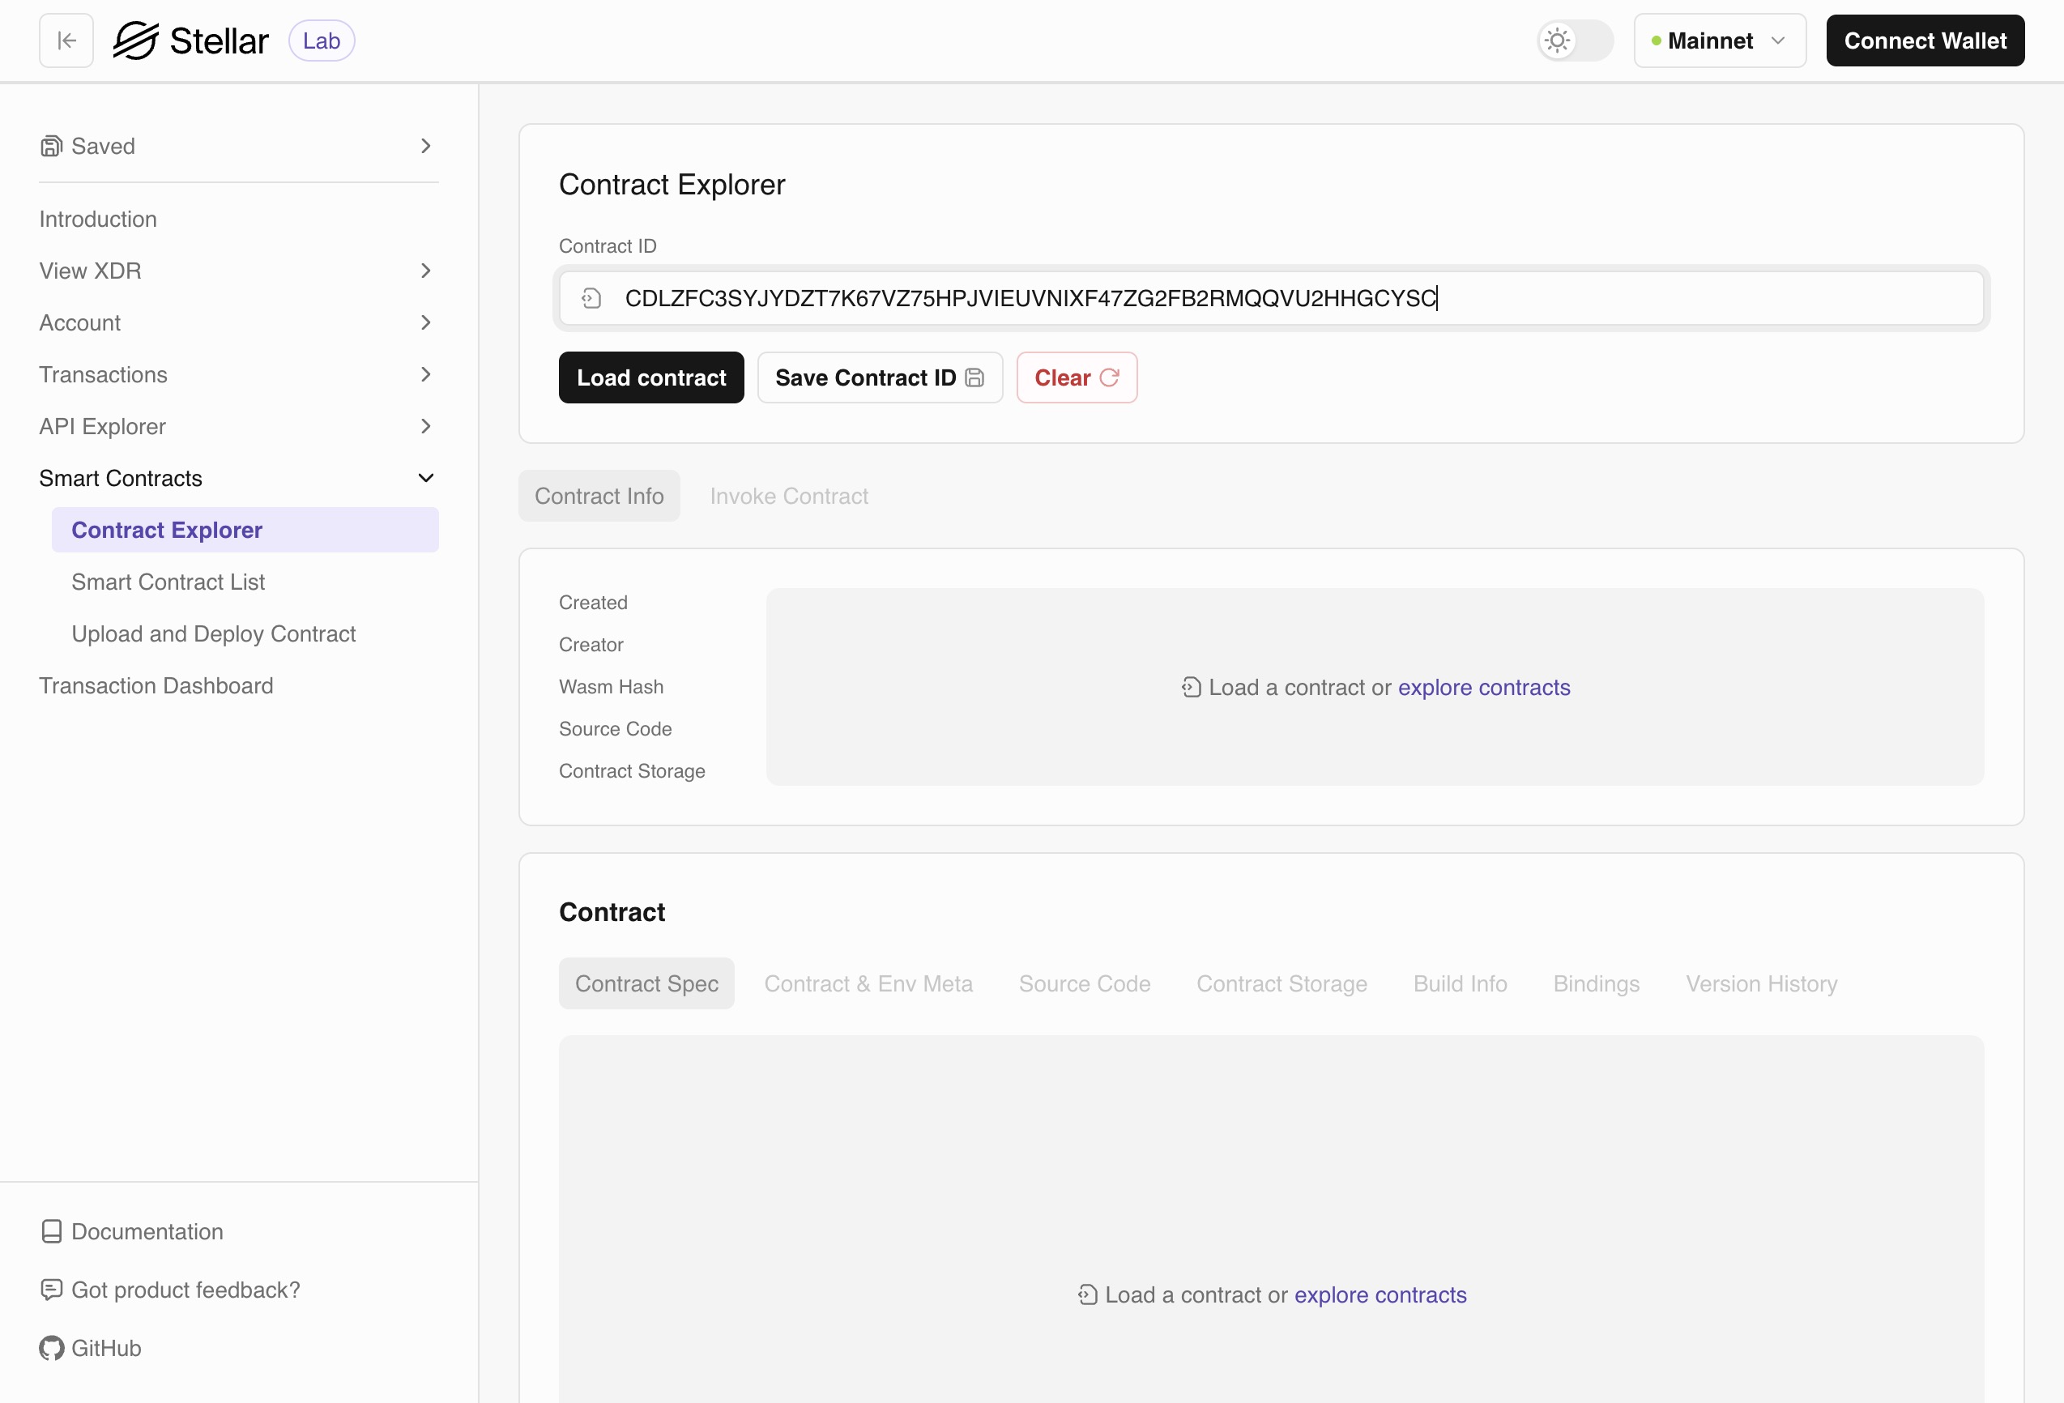Collapse the left navigation sidebar
The width and height of the screenshot is (2064, 1403).
click(66, 40)
